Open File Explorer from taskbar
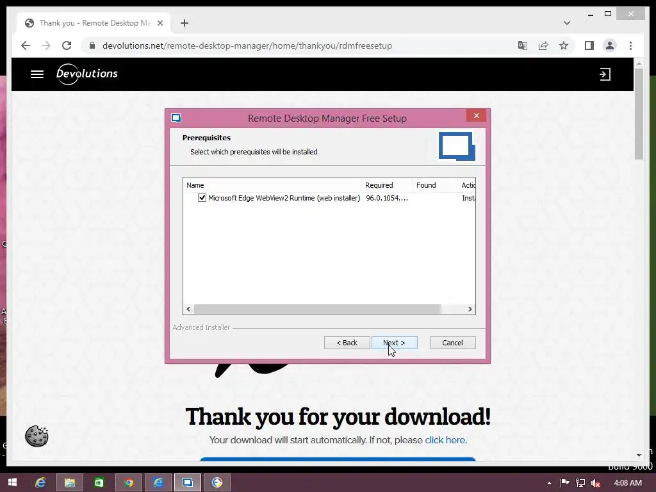656x492 pixels. (x=69, y=482)
